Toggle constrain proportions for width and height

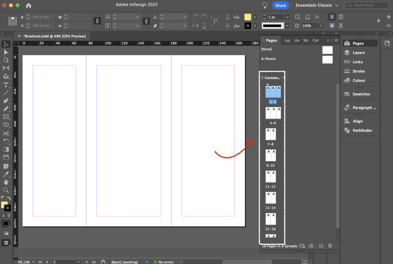[x=97, y=21]
